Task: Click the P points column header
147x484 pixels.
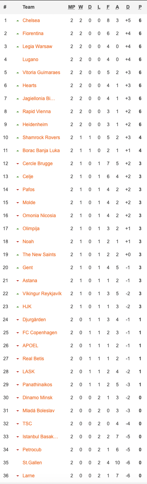Action: click(140, 7)
